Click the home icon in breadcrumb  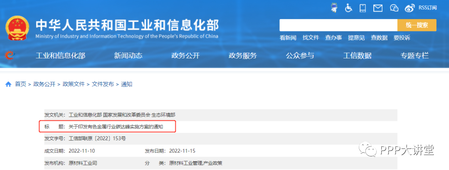(x=8, y=84)
